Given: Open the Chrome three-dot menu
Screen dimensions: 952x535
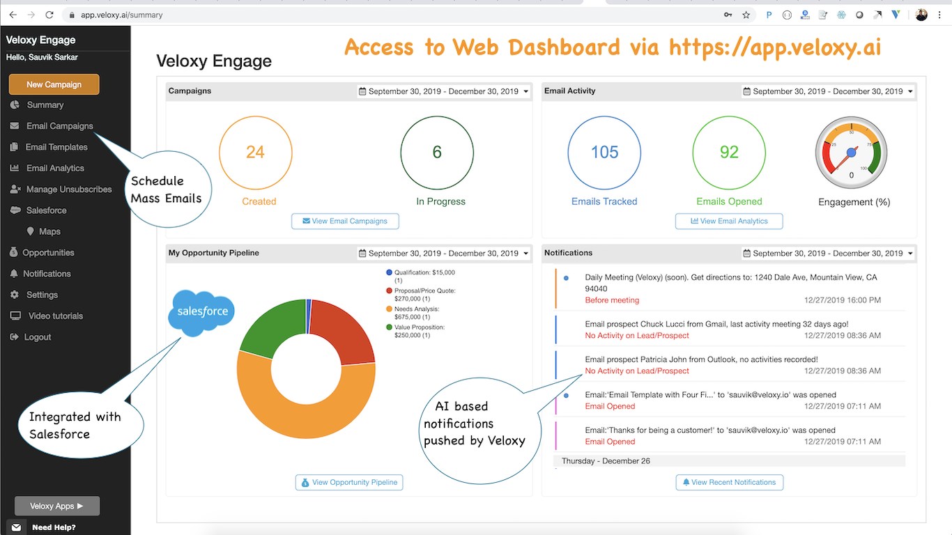Looking at the screenshot, I should 939,15.
